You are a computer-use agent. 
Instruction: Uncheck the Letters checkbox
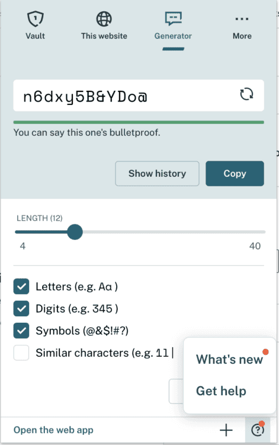(x=21, y=287)
